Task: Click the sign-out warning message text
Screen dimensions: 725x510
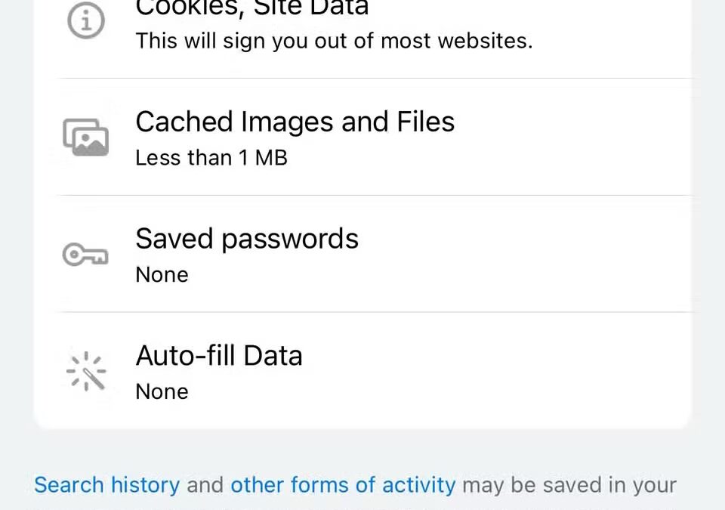Action: tap(334, 41)
